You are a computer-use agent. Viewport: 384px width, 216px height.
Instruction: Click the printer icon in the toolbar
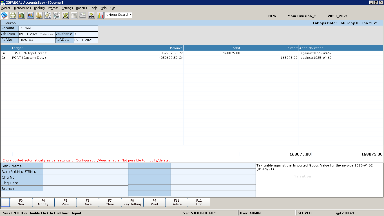tap(13, 15)
